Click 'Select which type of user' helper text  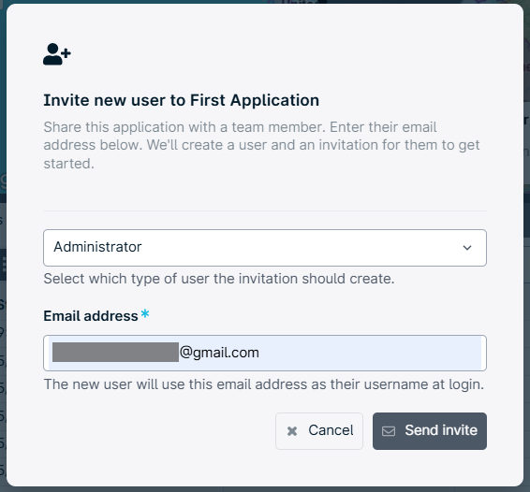[219, 279]
